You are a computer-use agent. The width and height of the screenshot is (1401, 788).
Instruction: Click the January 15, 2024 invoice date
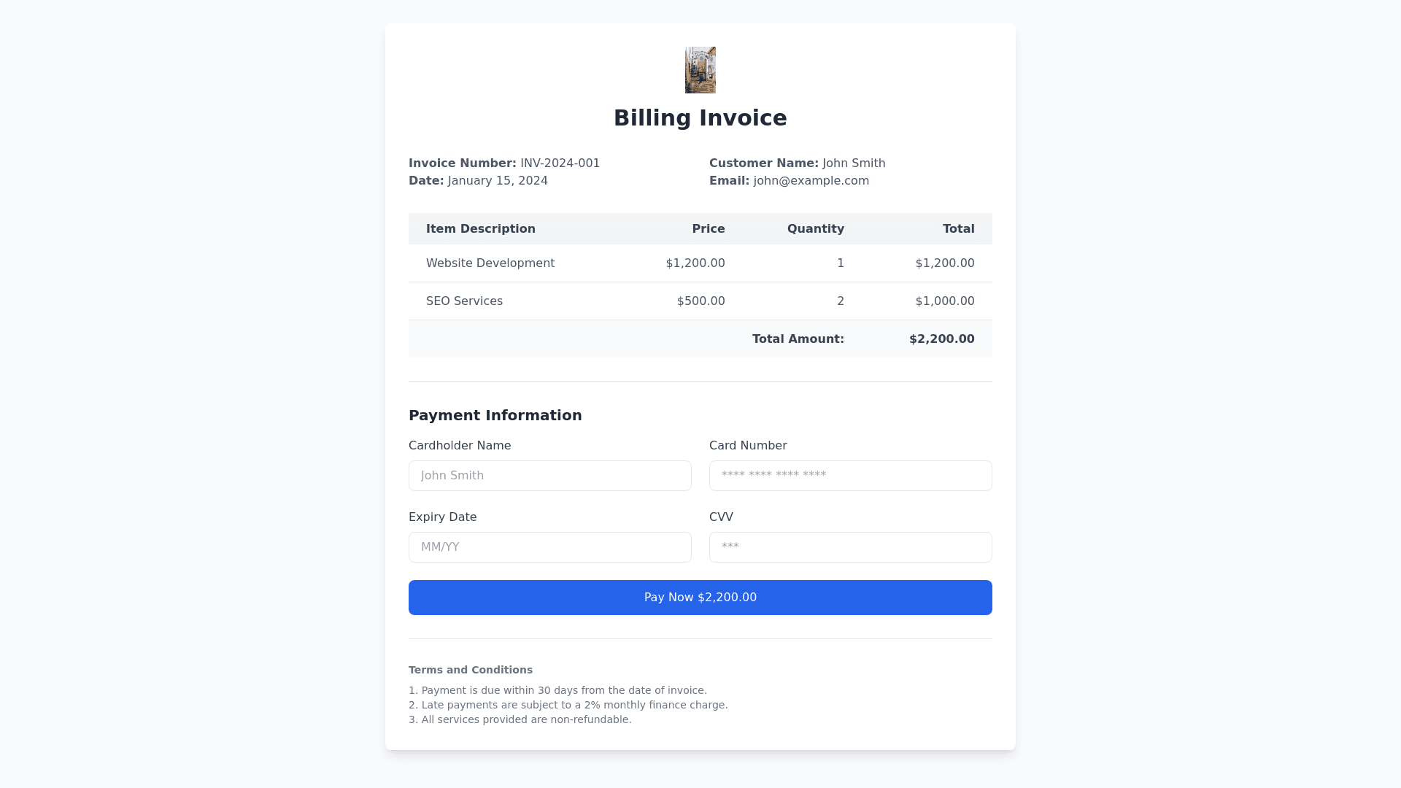click(498, 181)
